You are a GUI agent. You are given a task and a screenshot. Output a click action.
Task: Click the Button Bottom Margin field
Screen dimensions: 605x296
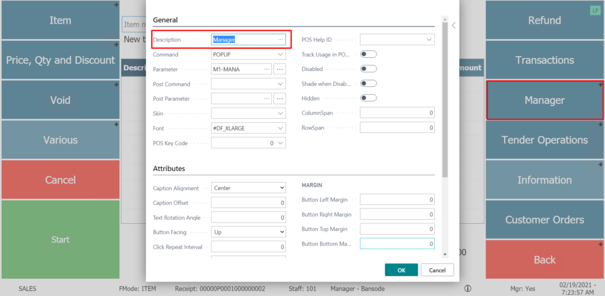397,244
